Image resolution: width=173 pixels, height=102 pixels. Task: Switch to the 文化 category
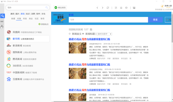pyautogui.click(x=43, y=14)
